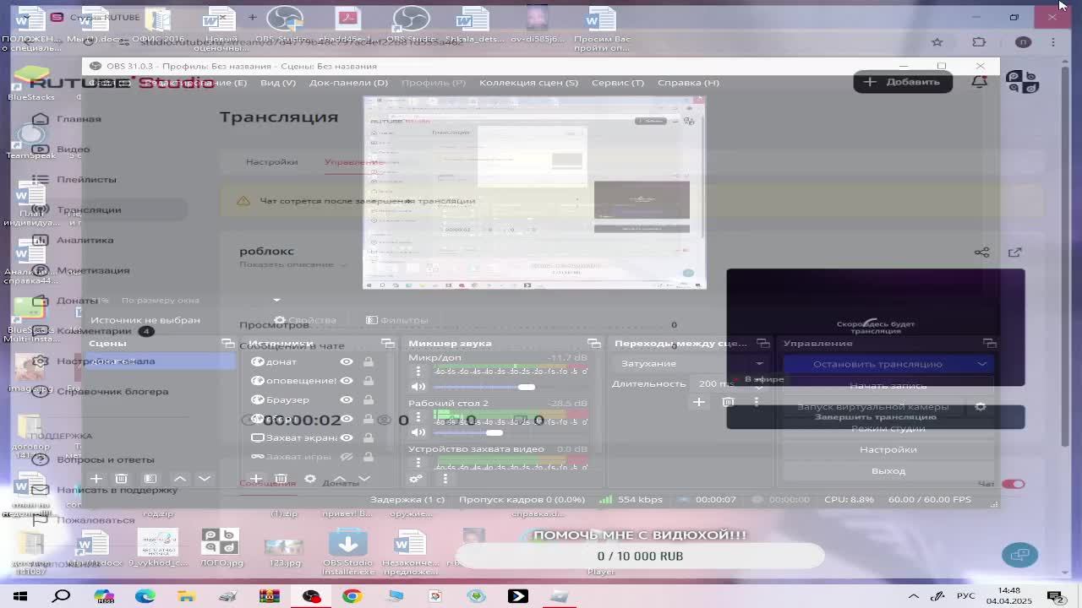The image size is (1082, 608).
Task: Add a transition with the plus icon
Action: (698, 402)
